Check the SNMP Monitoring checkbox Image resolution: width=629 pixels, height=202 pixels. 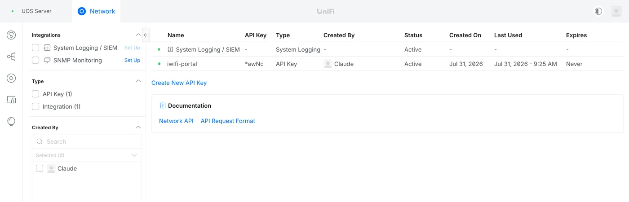click(35, 60)
